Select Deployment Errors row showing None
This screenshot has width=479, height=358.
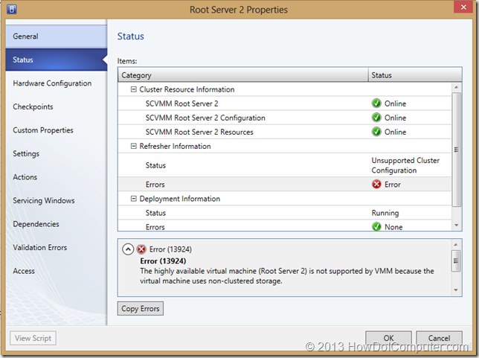[285, 226]
